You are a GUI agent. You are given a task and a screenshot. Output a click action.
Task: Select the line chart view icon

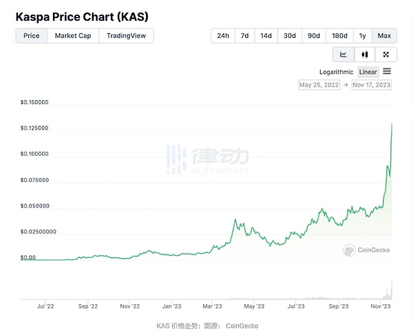(343, 54)
